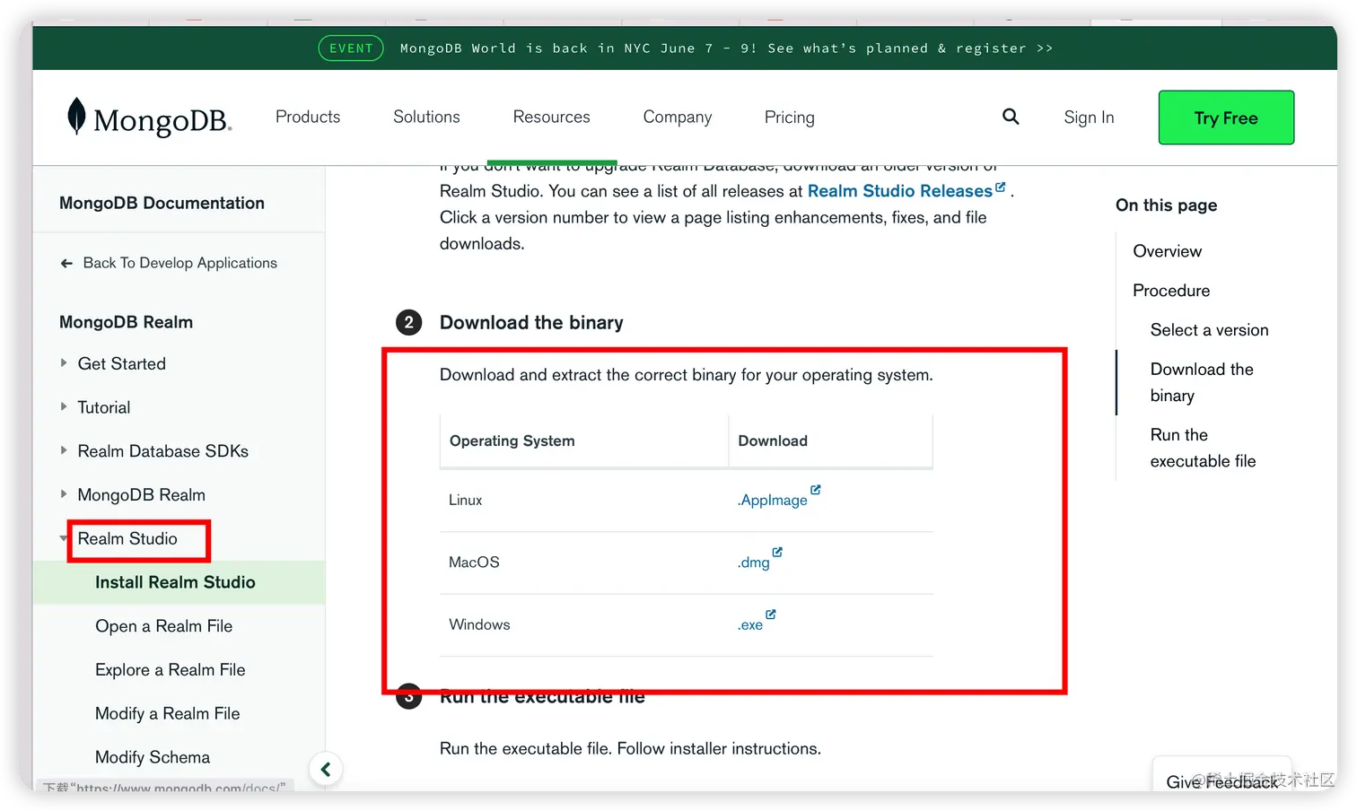Jump to Procedure in On this page
Screen dimensions: 1357x811
tap(1171, 291)
